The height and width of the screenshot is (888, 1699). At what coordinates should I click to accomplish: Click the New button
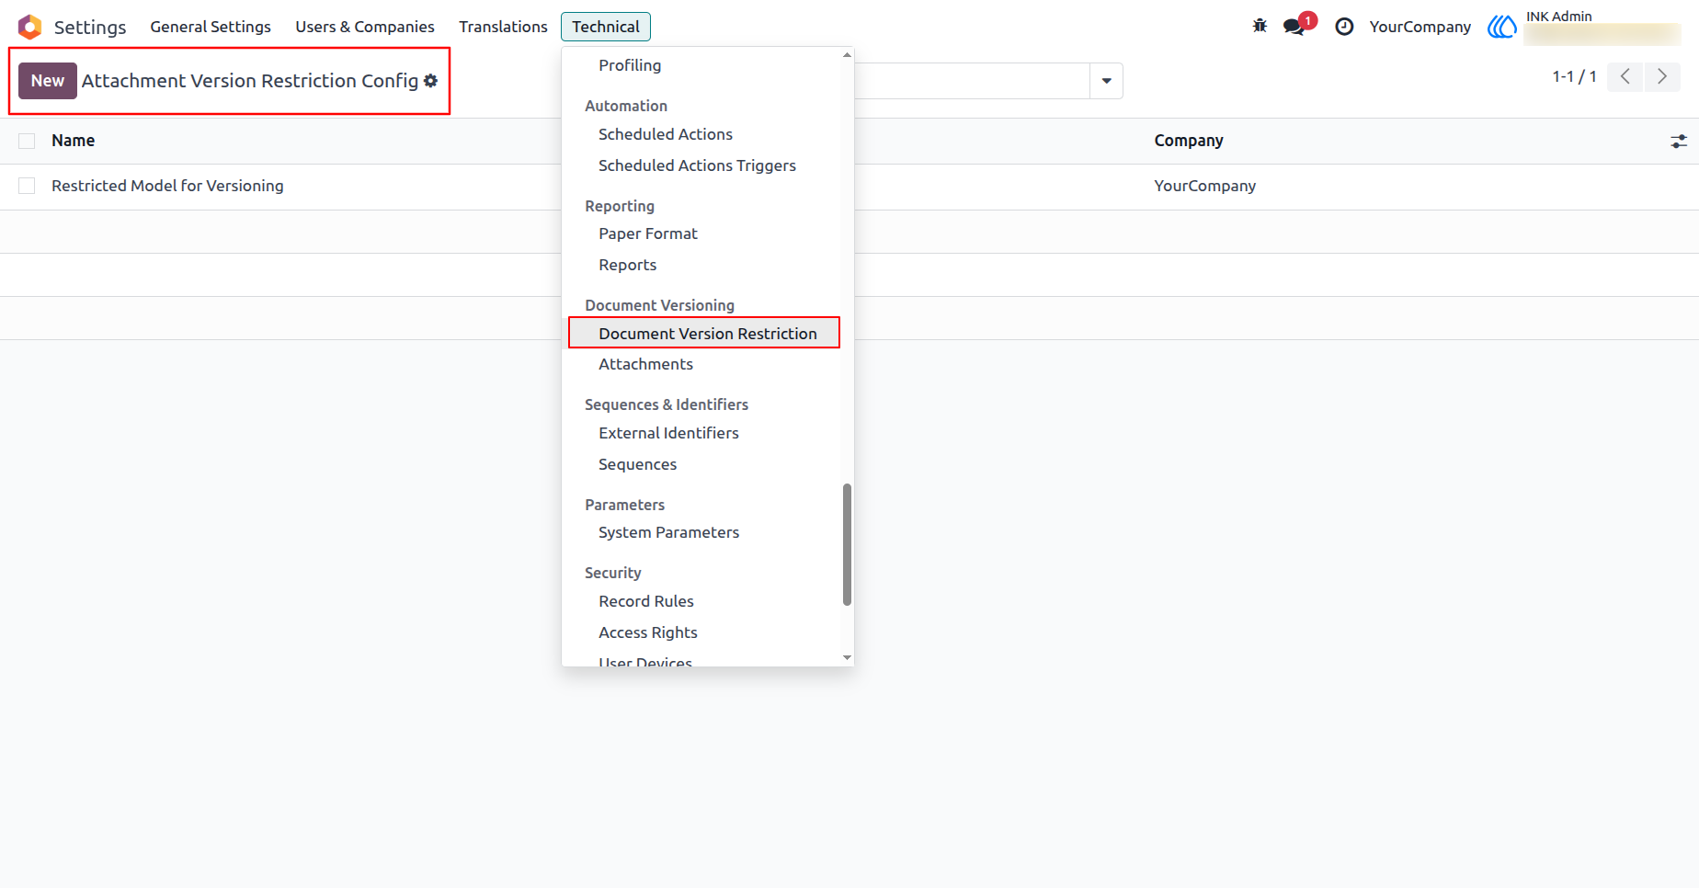(x=48, y=81)
